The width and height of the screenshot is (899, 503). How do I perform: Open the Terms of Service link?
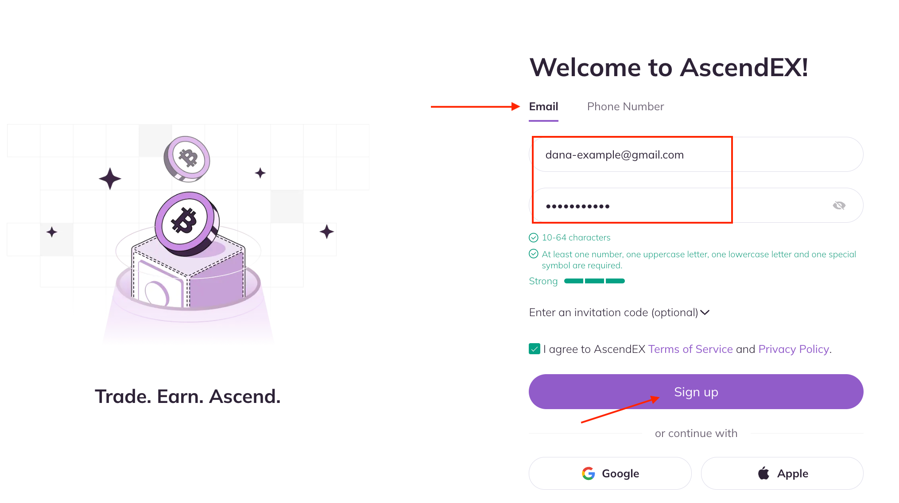pyautogui.click(x=690, y=349)
